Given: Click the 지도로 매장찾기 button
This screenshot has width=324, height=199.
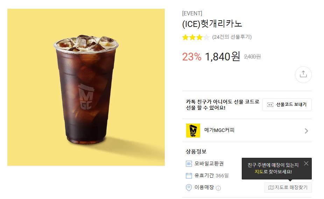Looking at the screenshot, I should click(288, 187).
